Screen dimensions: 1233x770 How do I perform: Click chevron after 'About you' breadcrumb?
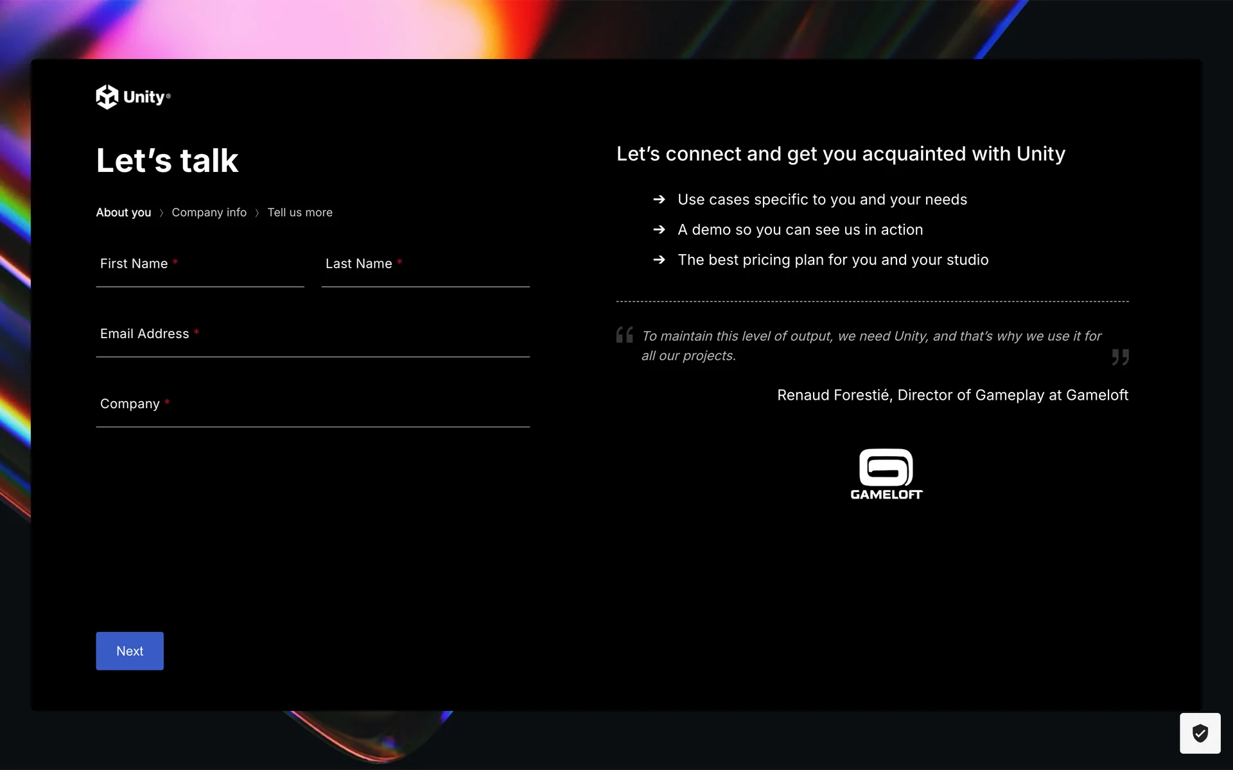(x=161, y=213)
